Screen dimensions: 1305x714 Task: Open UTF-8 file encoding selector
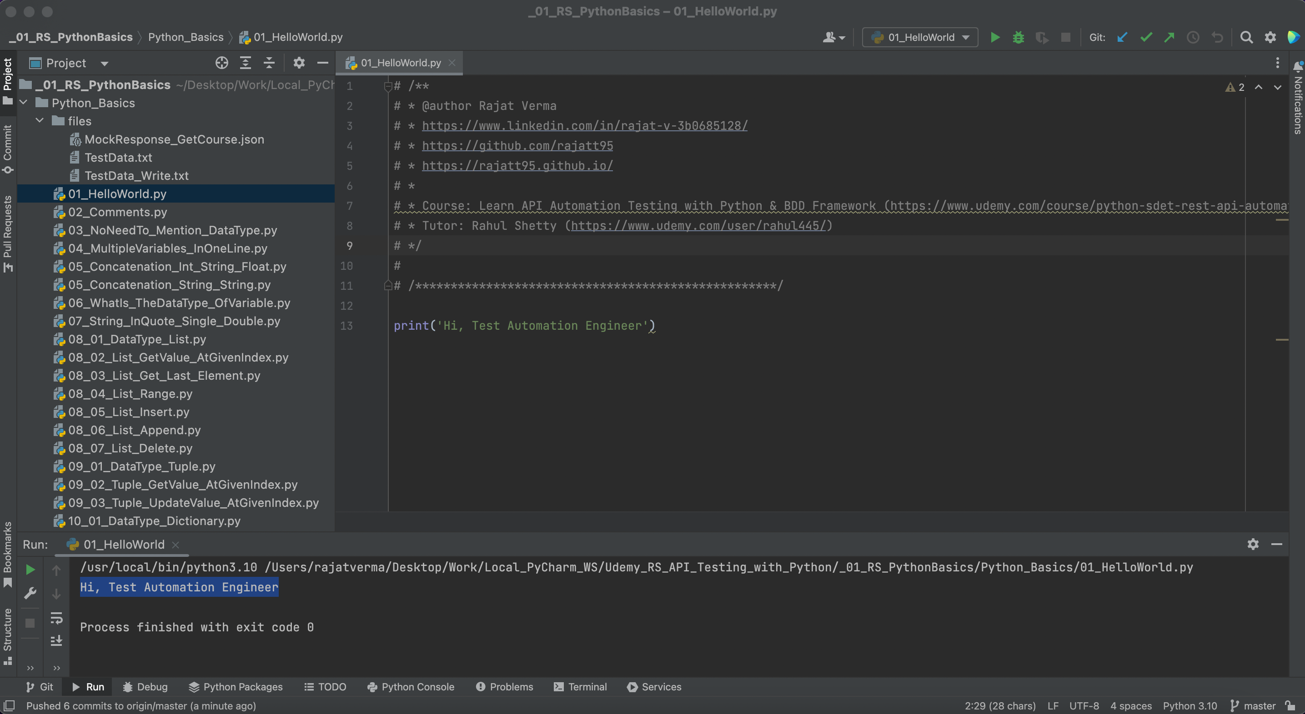pos(1084,705)
